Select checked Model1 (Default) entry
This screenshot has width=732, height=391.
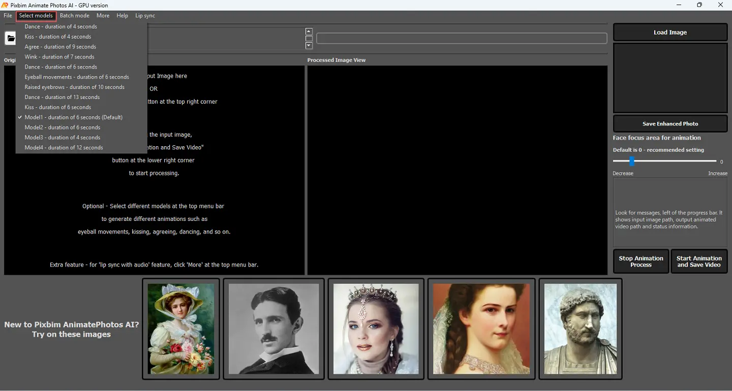click(x=81, y=117)
